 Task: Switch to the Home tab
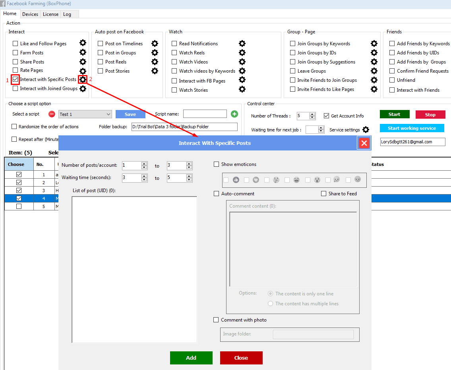pyautogui.click(x=10, y=13)
